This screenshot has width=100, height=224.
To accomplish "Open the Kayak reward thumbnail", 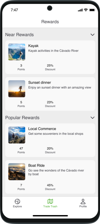I will [17, 52].
